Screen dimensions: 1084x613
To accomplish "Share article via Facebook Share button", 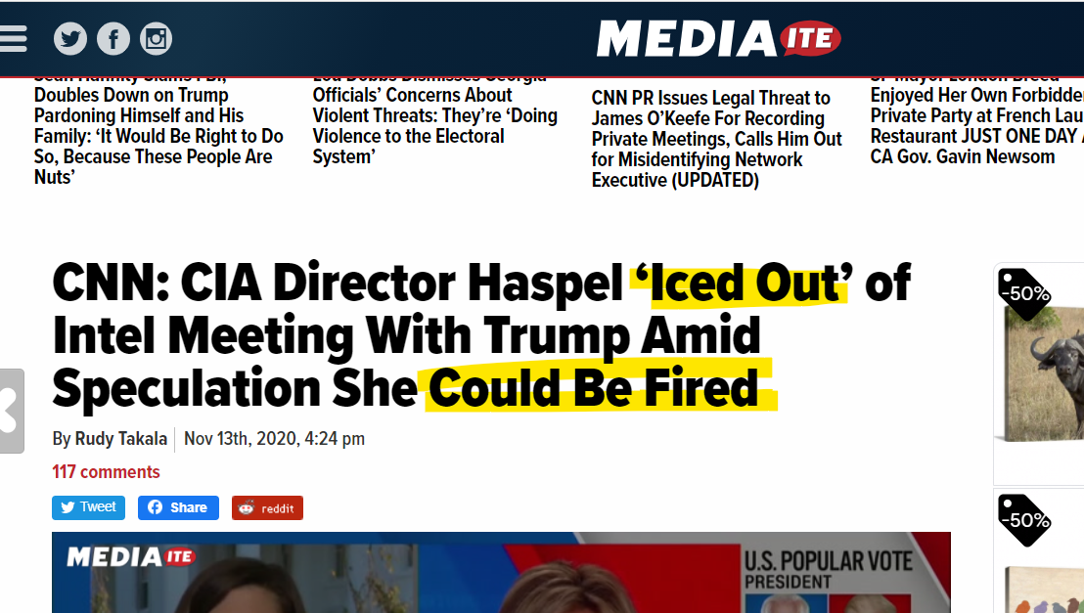I will (178, 507).
